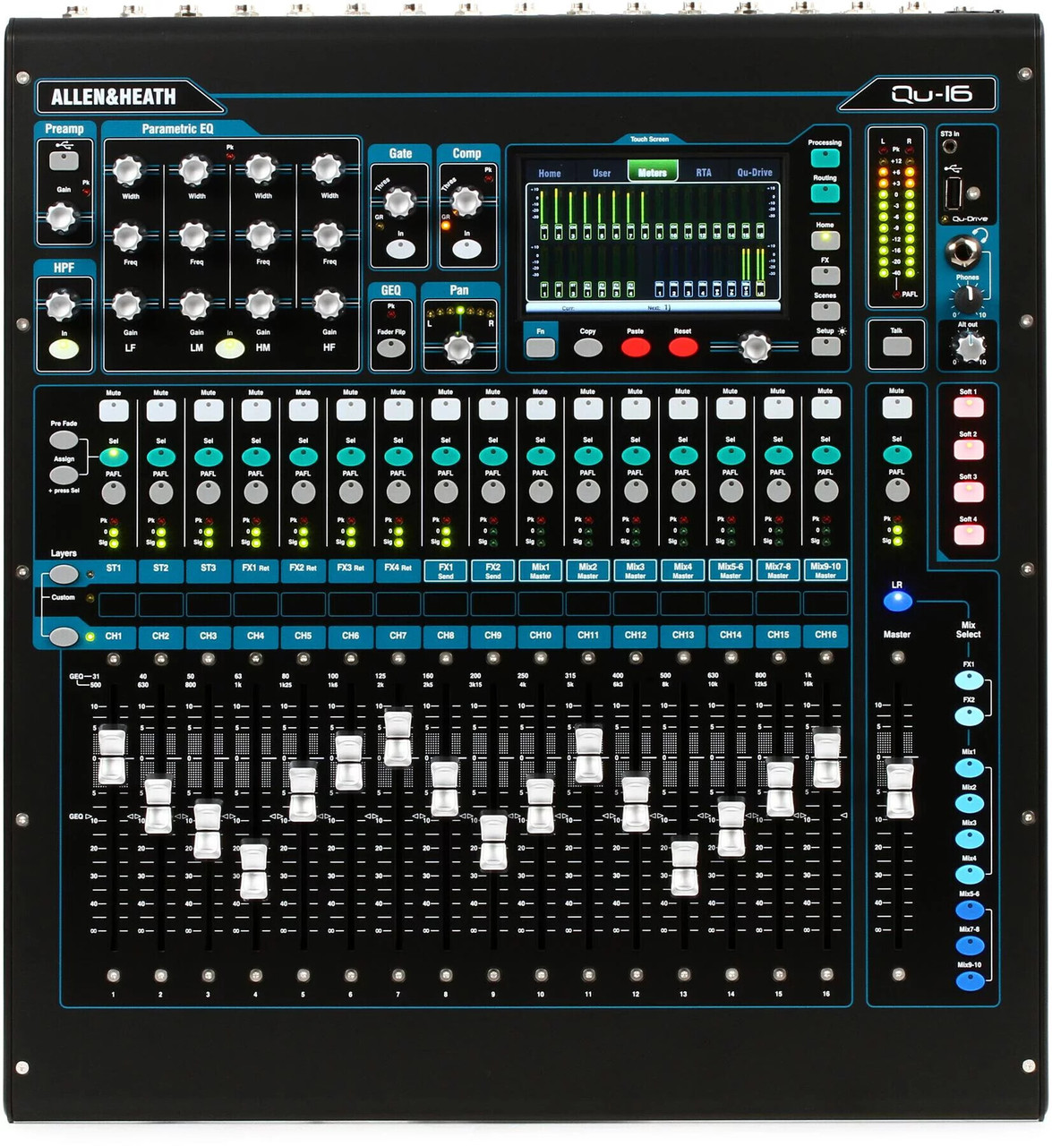Select the blue LR mix button

897,601
